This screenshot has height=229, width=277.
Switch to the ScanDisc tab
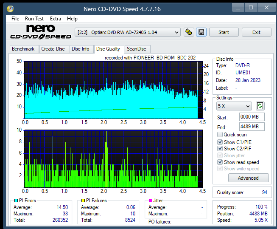click(137, 49)
